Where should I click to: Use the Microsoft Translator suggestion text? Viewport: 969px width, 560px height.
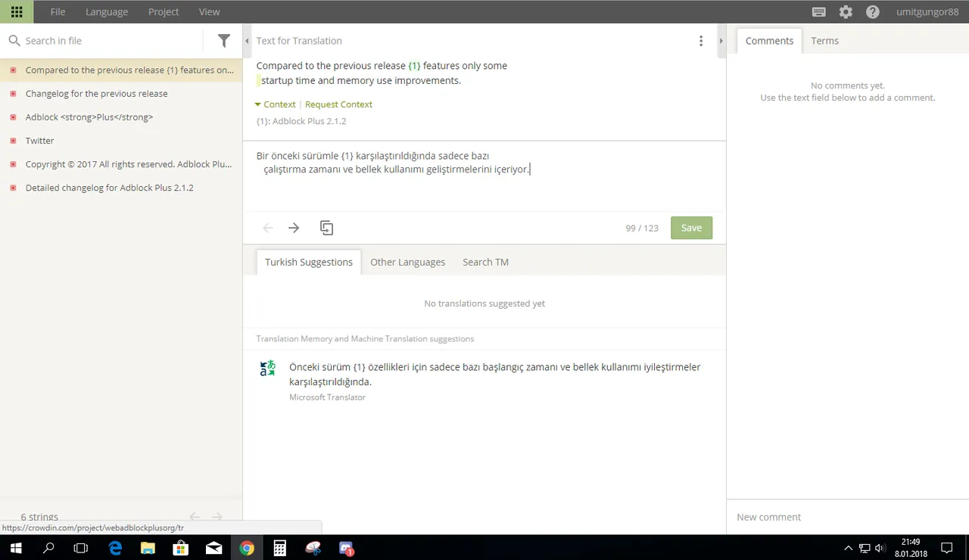click(x=494, y=375)
